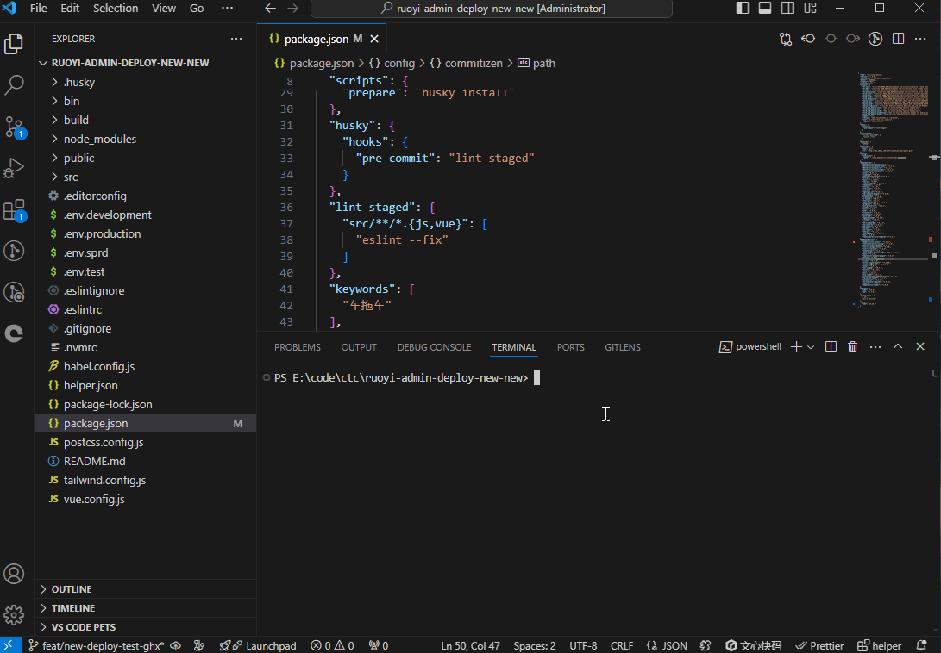Open the Extensions view
Viewport: 941px width, 653px height.
tap(14, 210)
